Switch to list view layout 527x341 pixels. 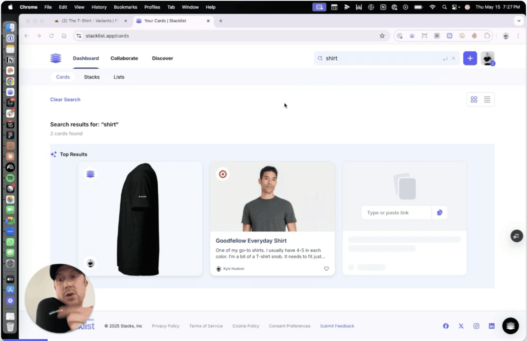pyautogui.click(x=487, y=99)
